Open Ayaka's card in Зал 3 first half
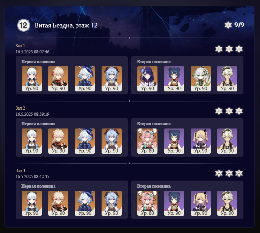 pos(32,203)
